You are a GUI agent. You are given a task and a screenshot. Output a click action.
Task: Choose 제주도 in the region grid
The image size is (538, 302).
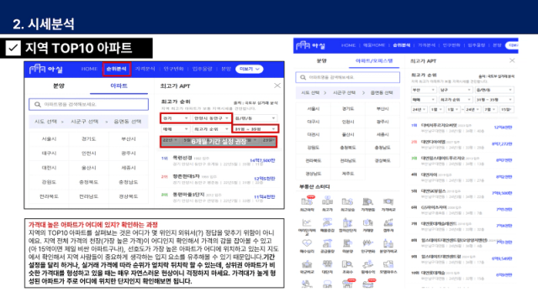point(348,174)
